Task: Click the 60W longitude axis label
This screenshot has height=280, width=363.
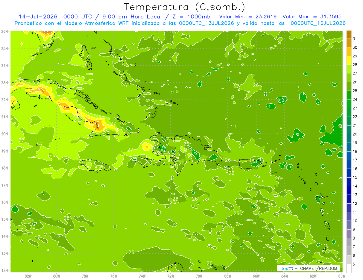Action: pyautogui.click(x=342, y=276)
